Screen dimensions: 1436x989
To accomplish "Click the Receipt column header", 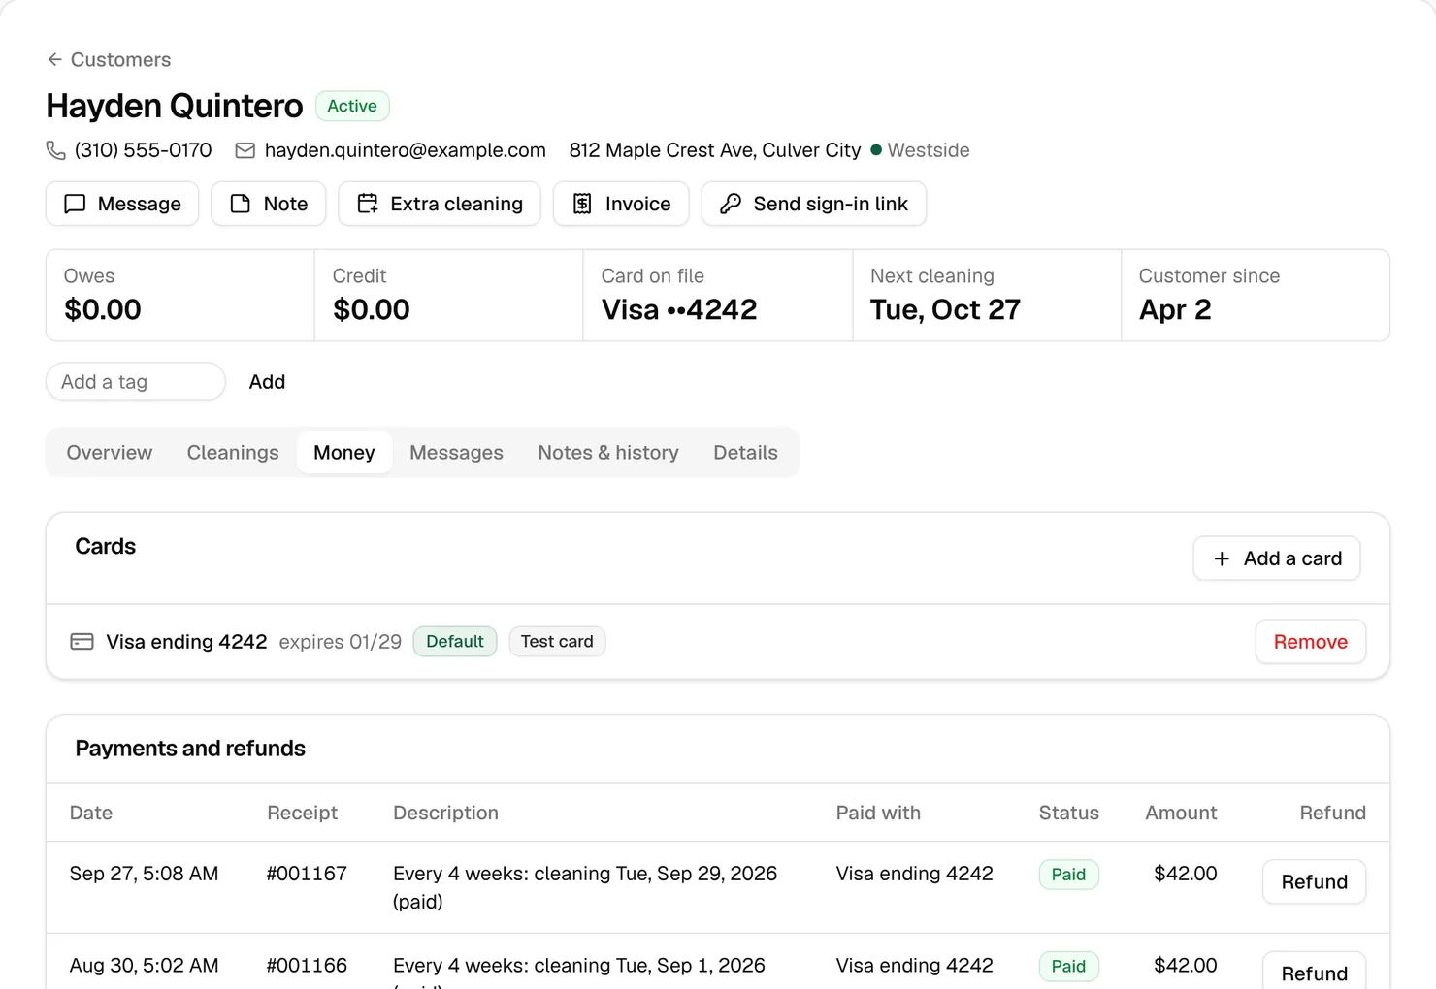I will coord(303,813).
